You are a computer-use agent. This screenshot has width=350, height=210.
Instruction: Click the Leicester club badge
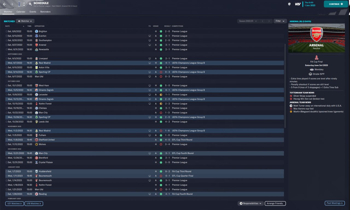point(36,94)
